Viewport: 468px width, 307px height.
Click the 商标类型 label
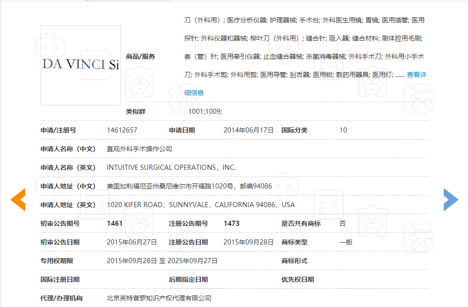click(294, 242)
